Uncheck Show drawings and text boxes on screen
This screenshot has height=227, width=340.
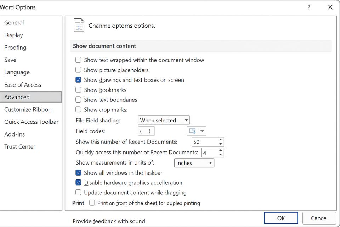(78, 80)
